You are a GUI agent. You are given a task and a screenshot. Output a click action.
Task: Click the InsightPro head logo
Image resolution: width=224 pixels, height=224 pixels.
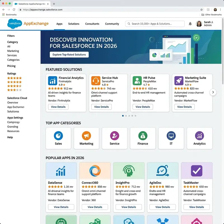[x=129, y=171]
